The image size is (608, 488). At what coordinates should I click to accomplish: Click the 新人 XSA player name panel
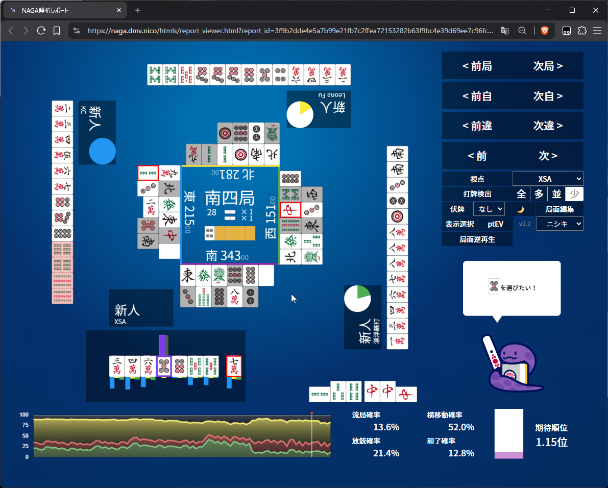(x=141, y=308)
